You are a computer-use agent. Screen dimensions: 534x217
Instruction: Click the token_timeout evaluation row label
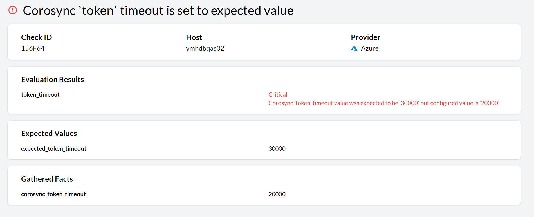point(40,95)
